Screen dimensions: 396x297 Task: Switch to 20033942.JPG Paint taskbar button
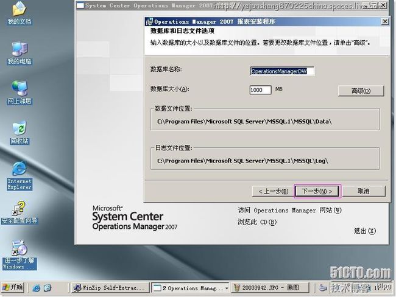pyautogui.click(x=270, y=288)
